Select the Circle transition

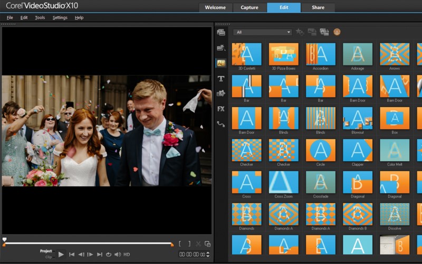(321, 150)
